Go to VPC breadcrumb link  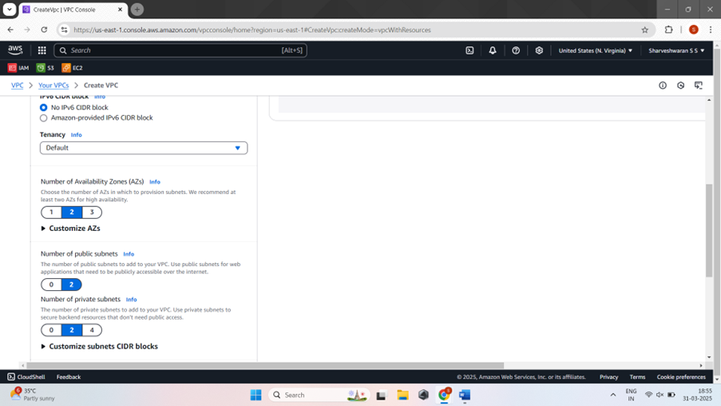click(x=17, y=86)
